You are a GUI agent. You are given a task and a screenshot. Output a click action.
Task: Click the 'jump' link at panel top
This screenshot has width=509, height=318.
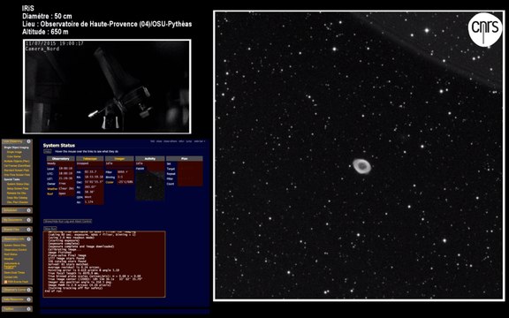pyautogui.click(x=188, y=141)
